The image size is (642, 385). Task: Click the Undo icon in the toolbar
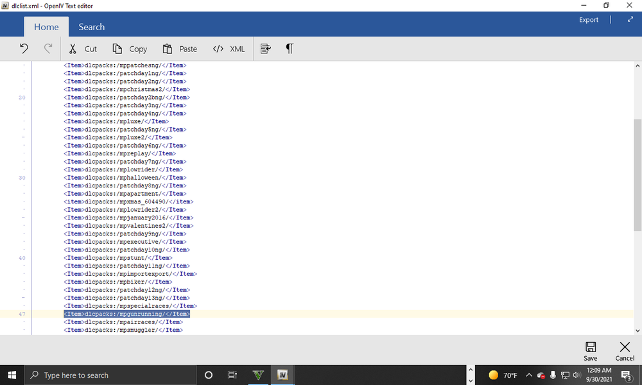24,48
